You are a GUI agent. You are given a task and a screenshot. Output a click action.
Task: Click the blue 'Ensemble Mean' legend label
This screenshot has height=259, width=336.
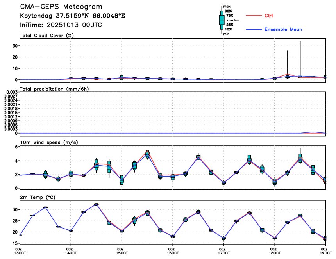[283, 29]
